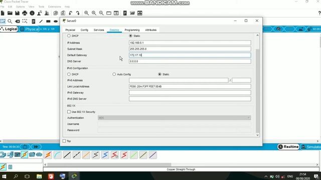Screen dimensions: 321x180
Task: Click down arrow of Server0 scrollbar
Action: (x=257, y=135)
